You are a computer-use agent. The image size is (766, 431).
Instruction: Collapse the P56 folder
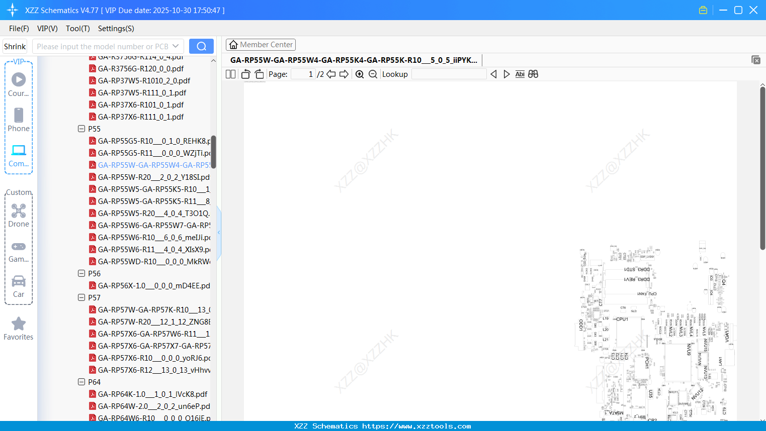81,273
